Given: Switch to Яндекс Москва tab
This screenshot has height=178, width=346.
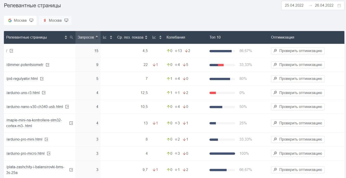Looking at the screenshot, I should click(55, 21).
